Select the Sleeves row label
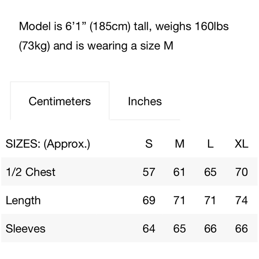This screenshot has height=259, width=259. point(25,229)
